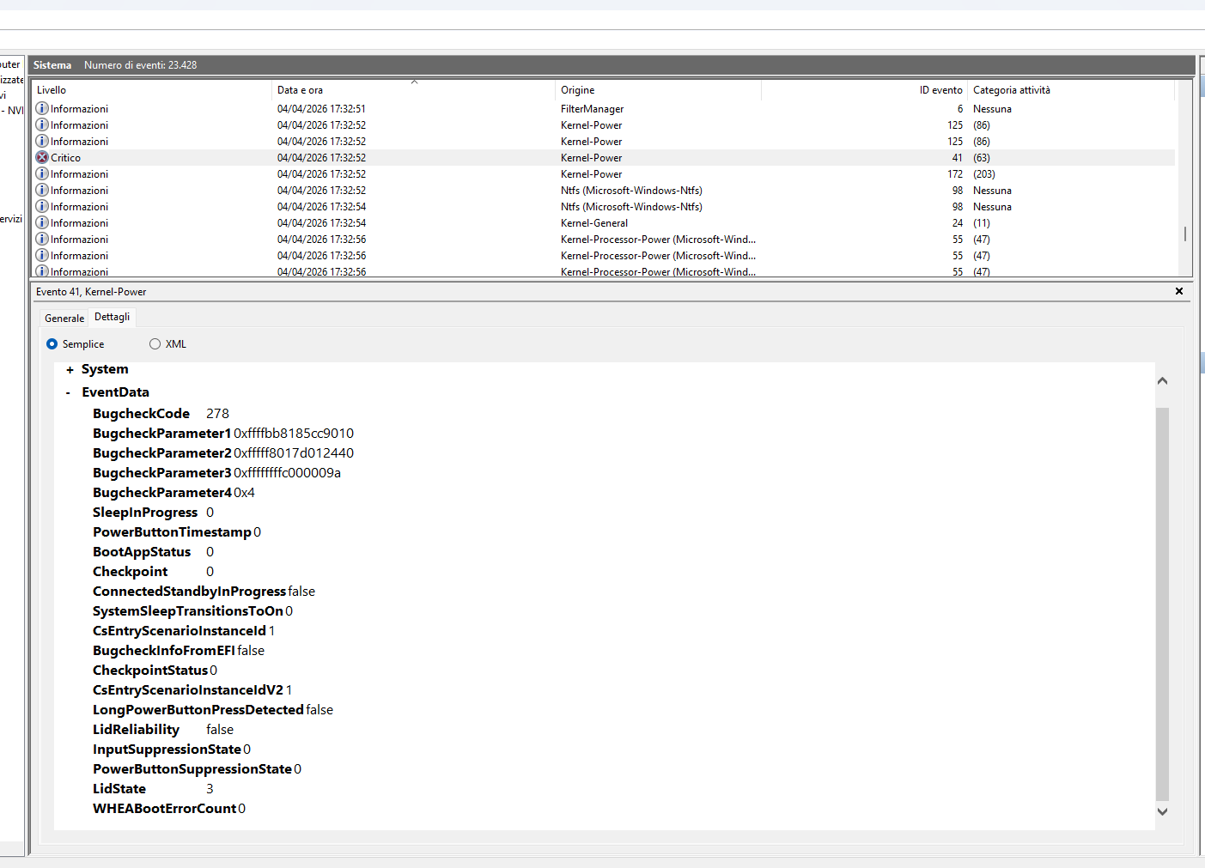
Task: Click the event list scrollbar thumb
Action: tap(1185, 234)
